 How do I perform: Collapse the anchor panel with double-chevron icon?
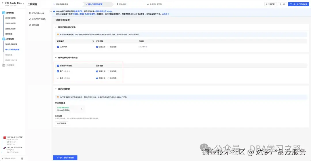tap(51, 11)
